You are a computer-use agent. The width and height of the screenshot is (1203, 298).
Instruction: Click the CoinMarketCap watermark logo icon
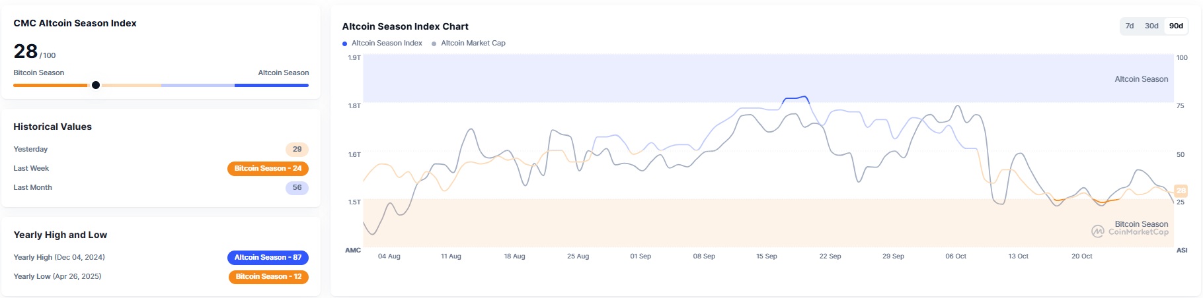pos(1097,231)
